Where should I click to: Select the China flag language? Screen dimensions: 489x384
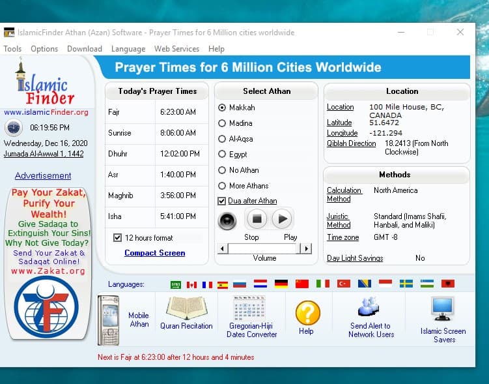click(302, 284)
